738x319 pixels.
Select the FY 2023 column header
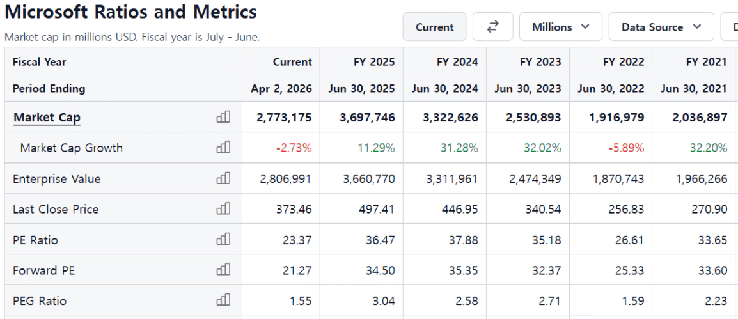[x=542, y=62]
